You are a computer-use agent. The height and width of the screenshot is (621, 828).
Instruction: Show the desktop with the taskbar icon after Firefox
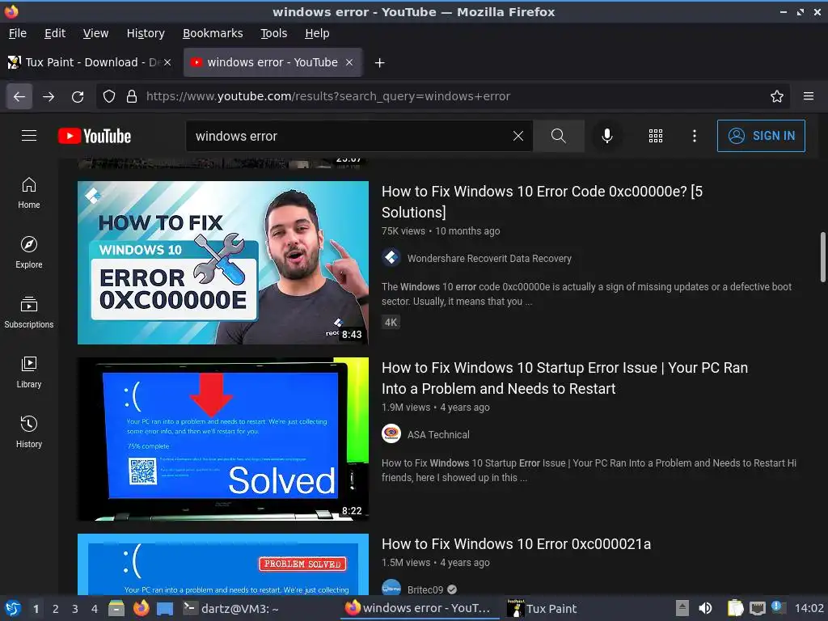165,609
